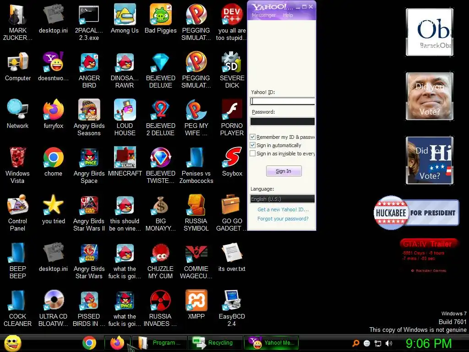Select the BEJEWED DELUXE diamond icon
The width and height of the screenshot is (469, 352).
pos(161,70)
